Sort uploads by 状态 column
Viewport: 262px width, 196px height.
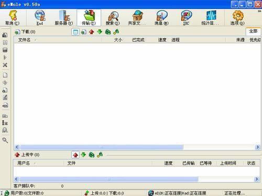[x=252, y=163]
